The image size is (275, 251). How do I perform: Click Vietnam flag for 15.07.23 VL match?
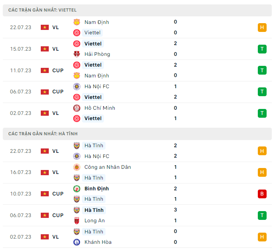44,49
